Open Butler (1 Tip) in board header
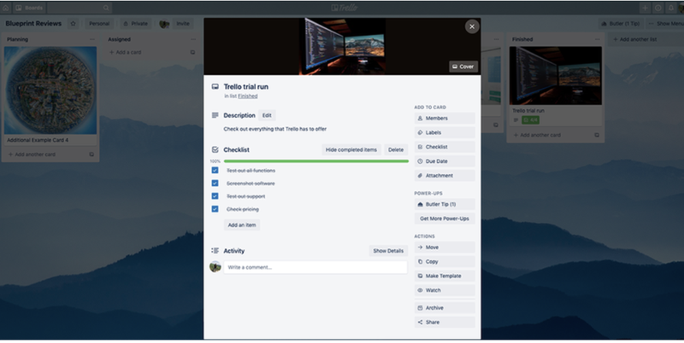684x343 pixels. [621, 24]
